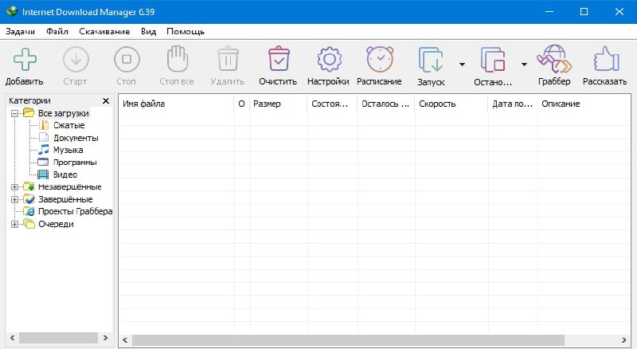Select the Программы category label
This screenshot has width=637, height=349.
75,163
